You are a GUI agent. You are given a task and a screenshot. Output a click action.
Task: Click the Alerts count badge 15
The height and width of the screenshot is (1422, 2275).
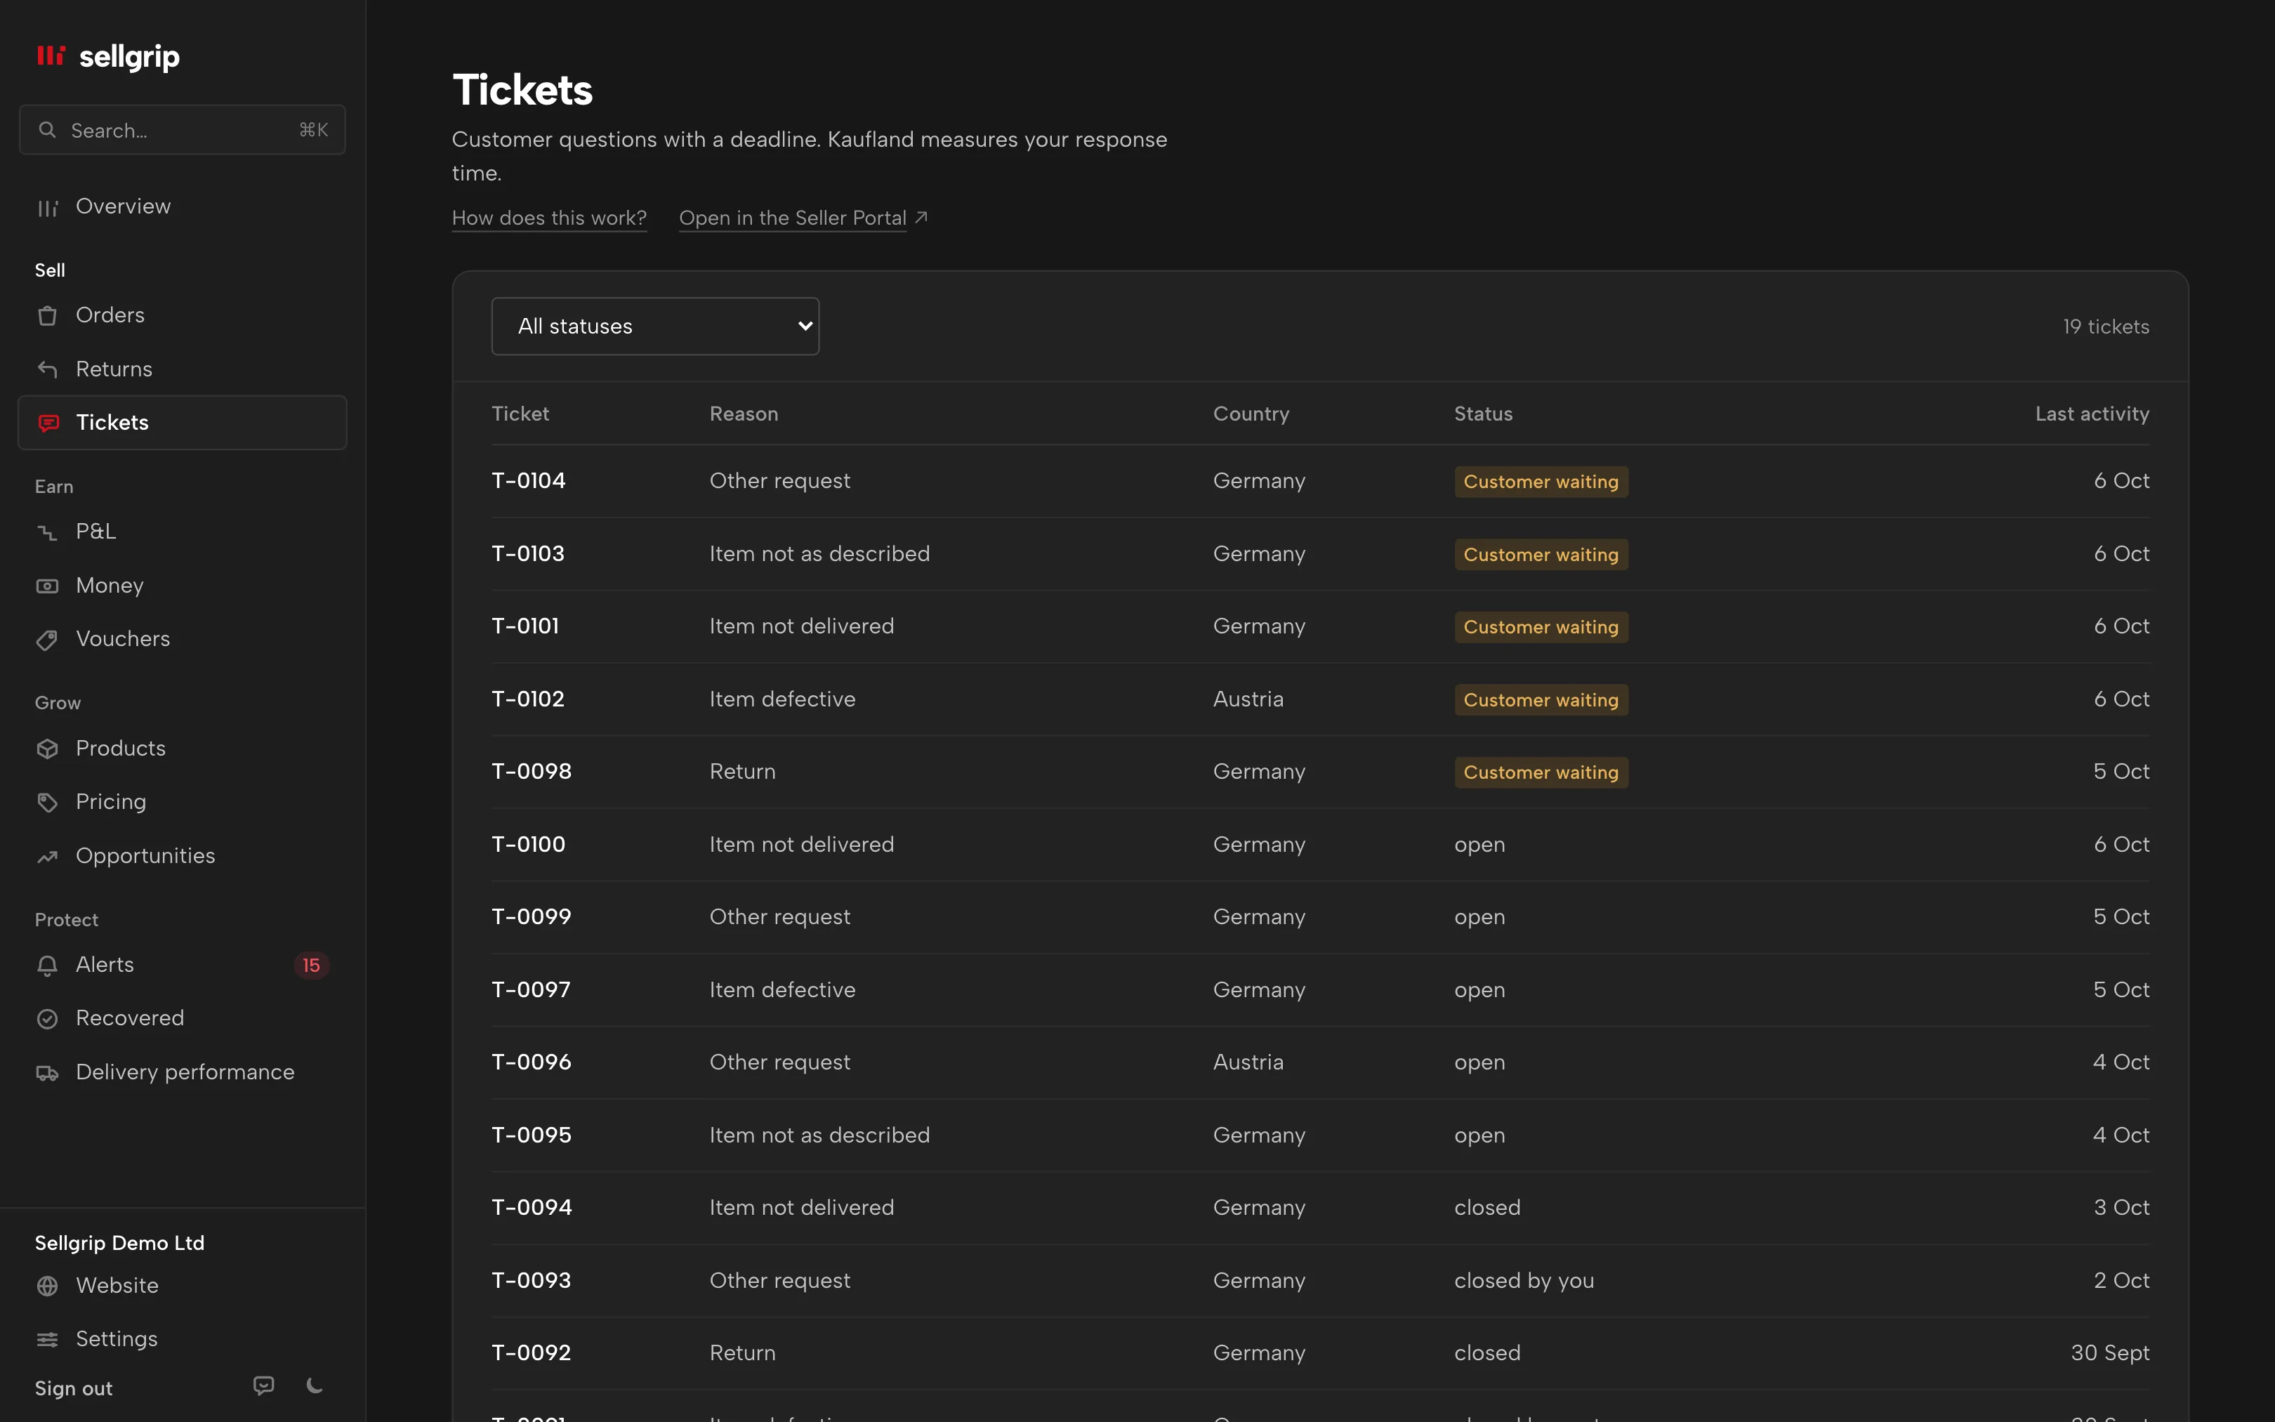(x=311, y=965)
